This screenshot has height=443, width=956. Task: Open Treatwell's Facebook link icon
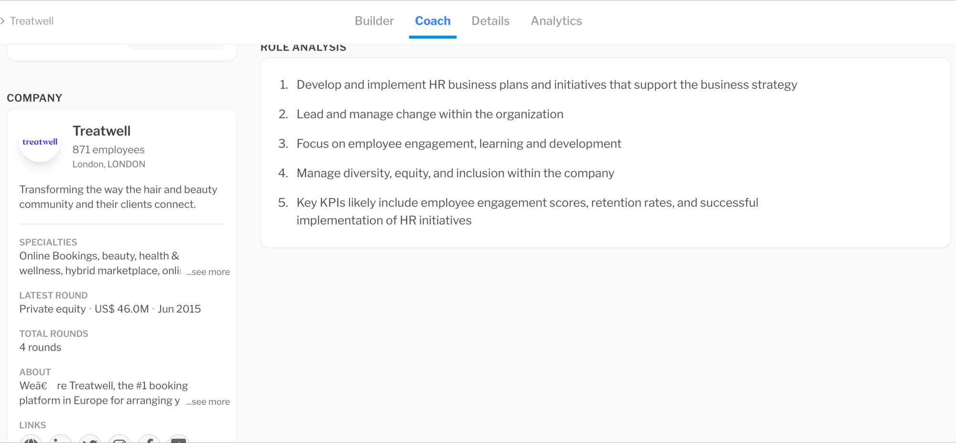149,440
